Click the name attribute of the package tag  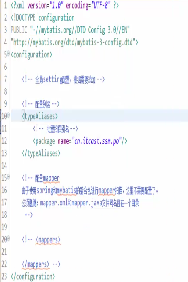tap(63, 141)
